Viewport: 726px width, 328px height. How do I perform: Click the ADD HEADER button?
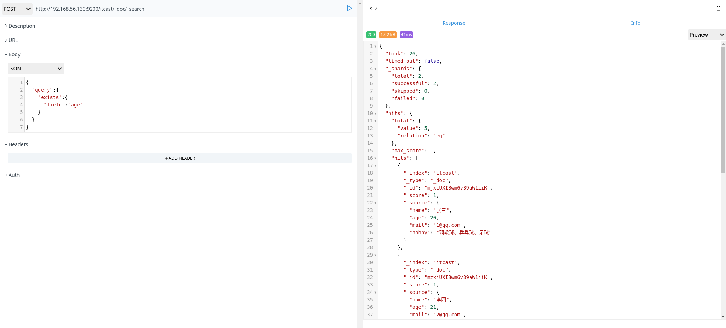[x=180, y=158]
